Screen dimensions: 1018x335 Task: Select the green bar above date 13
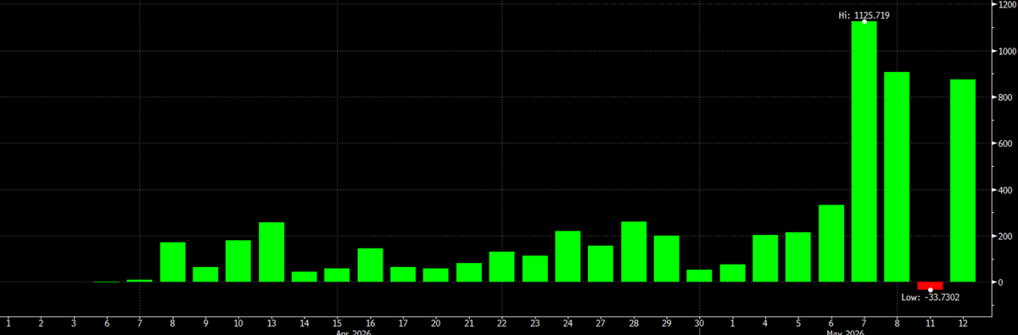(271, 252)
